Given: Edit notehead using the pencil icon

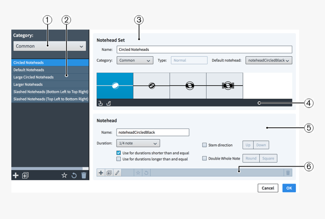Looking at the screenshot, I should pyautogui.click(x=117, y=173).
